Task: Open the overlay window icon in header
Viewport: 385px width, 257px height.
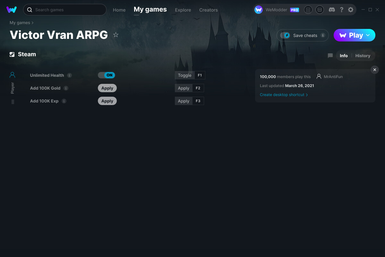Action: click(320, 10)
